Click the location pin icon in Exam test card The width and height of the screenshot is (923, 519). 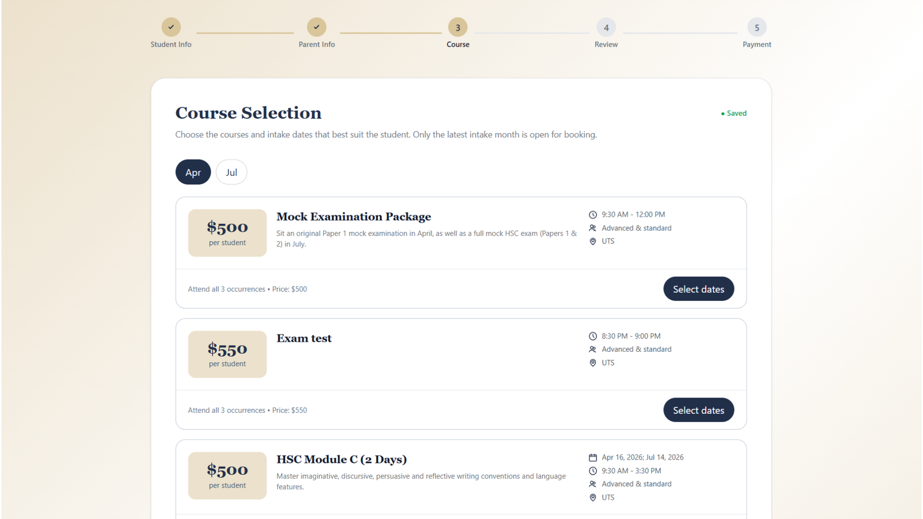pyautogui.click(x=592, y=363)
